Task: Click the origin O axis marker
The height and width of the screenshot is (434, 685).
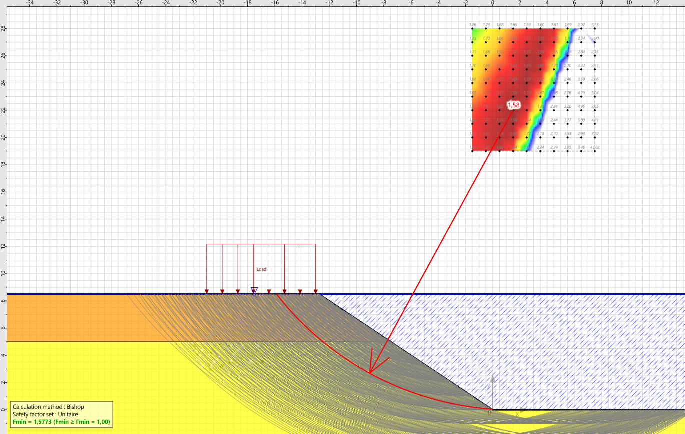Action: tap(489, 413)
